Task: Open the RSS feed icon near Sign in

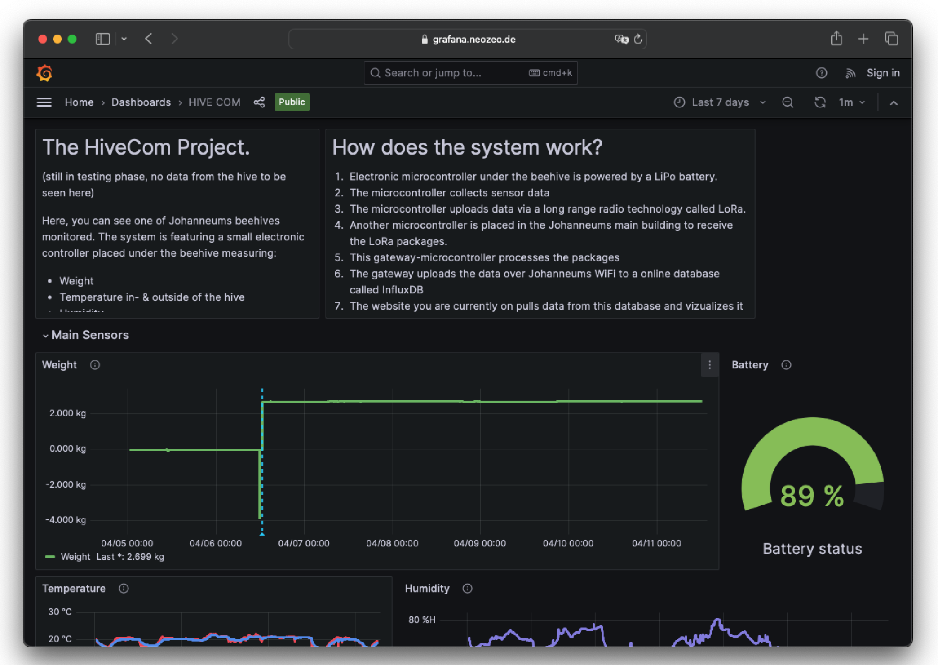Action: click(850, 73)
